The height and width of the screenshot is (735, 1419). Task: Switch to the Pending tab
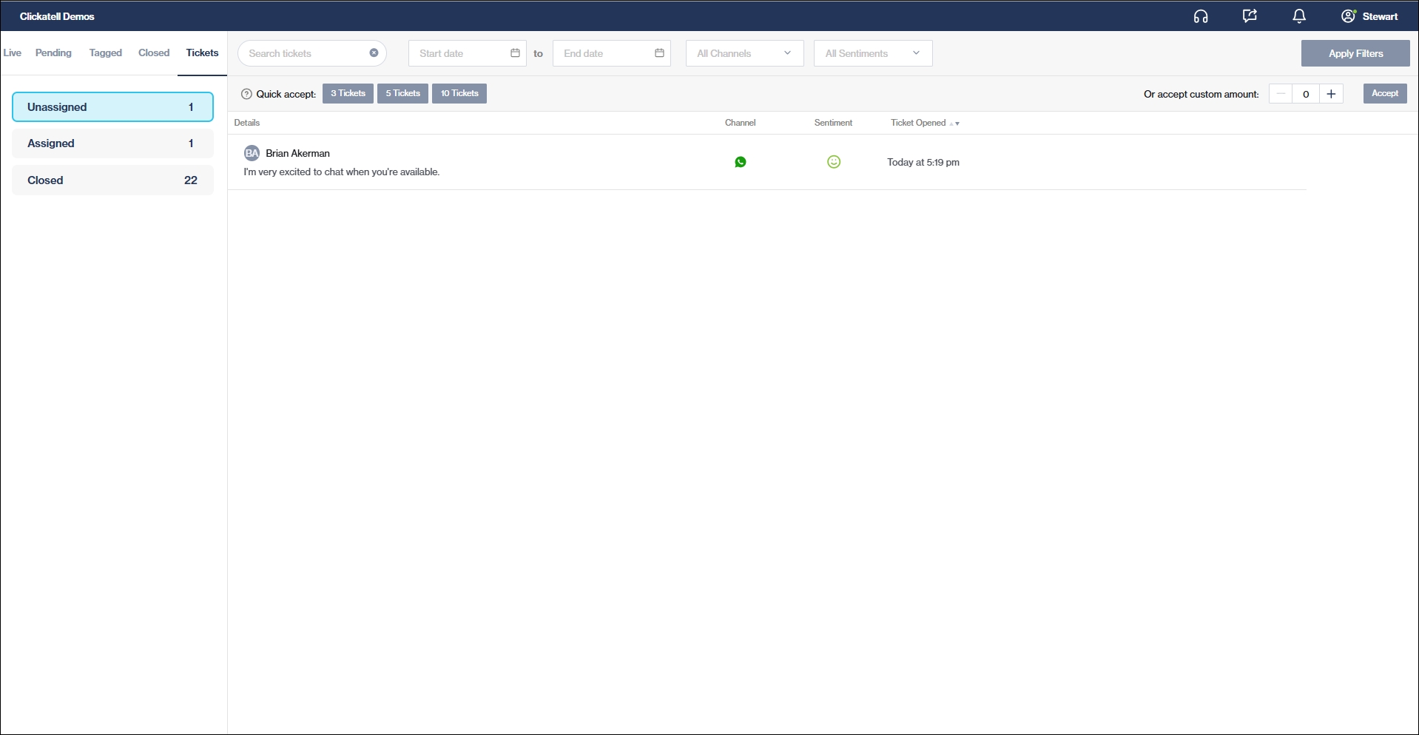pyautogui.click(x=53, y=52)
